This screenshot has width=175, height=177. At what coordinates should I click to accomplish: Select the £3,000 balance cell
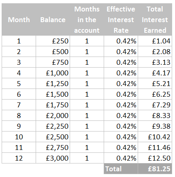pos(53,158)
